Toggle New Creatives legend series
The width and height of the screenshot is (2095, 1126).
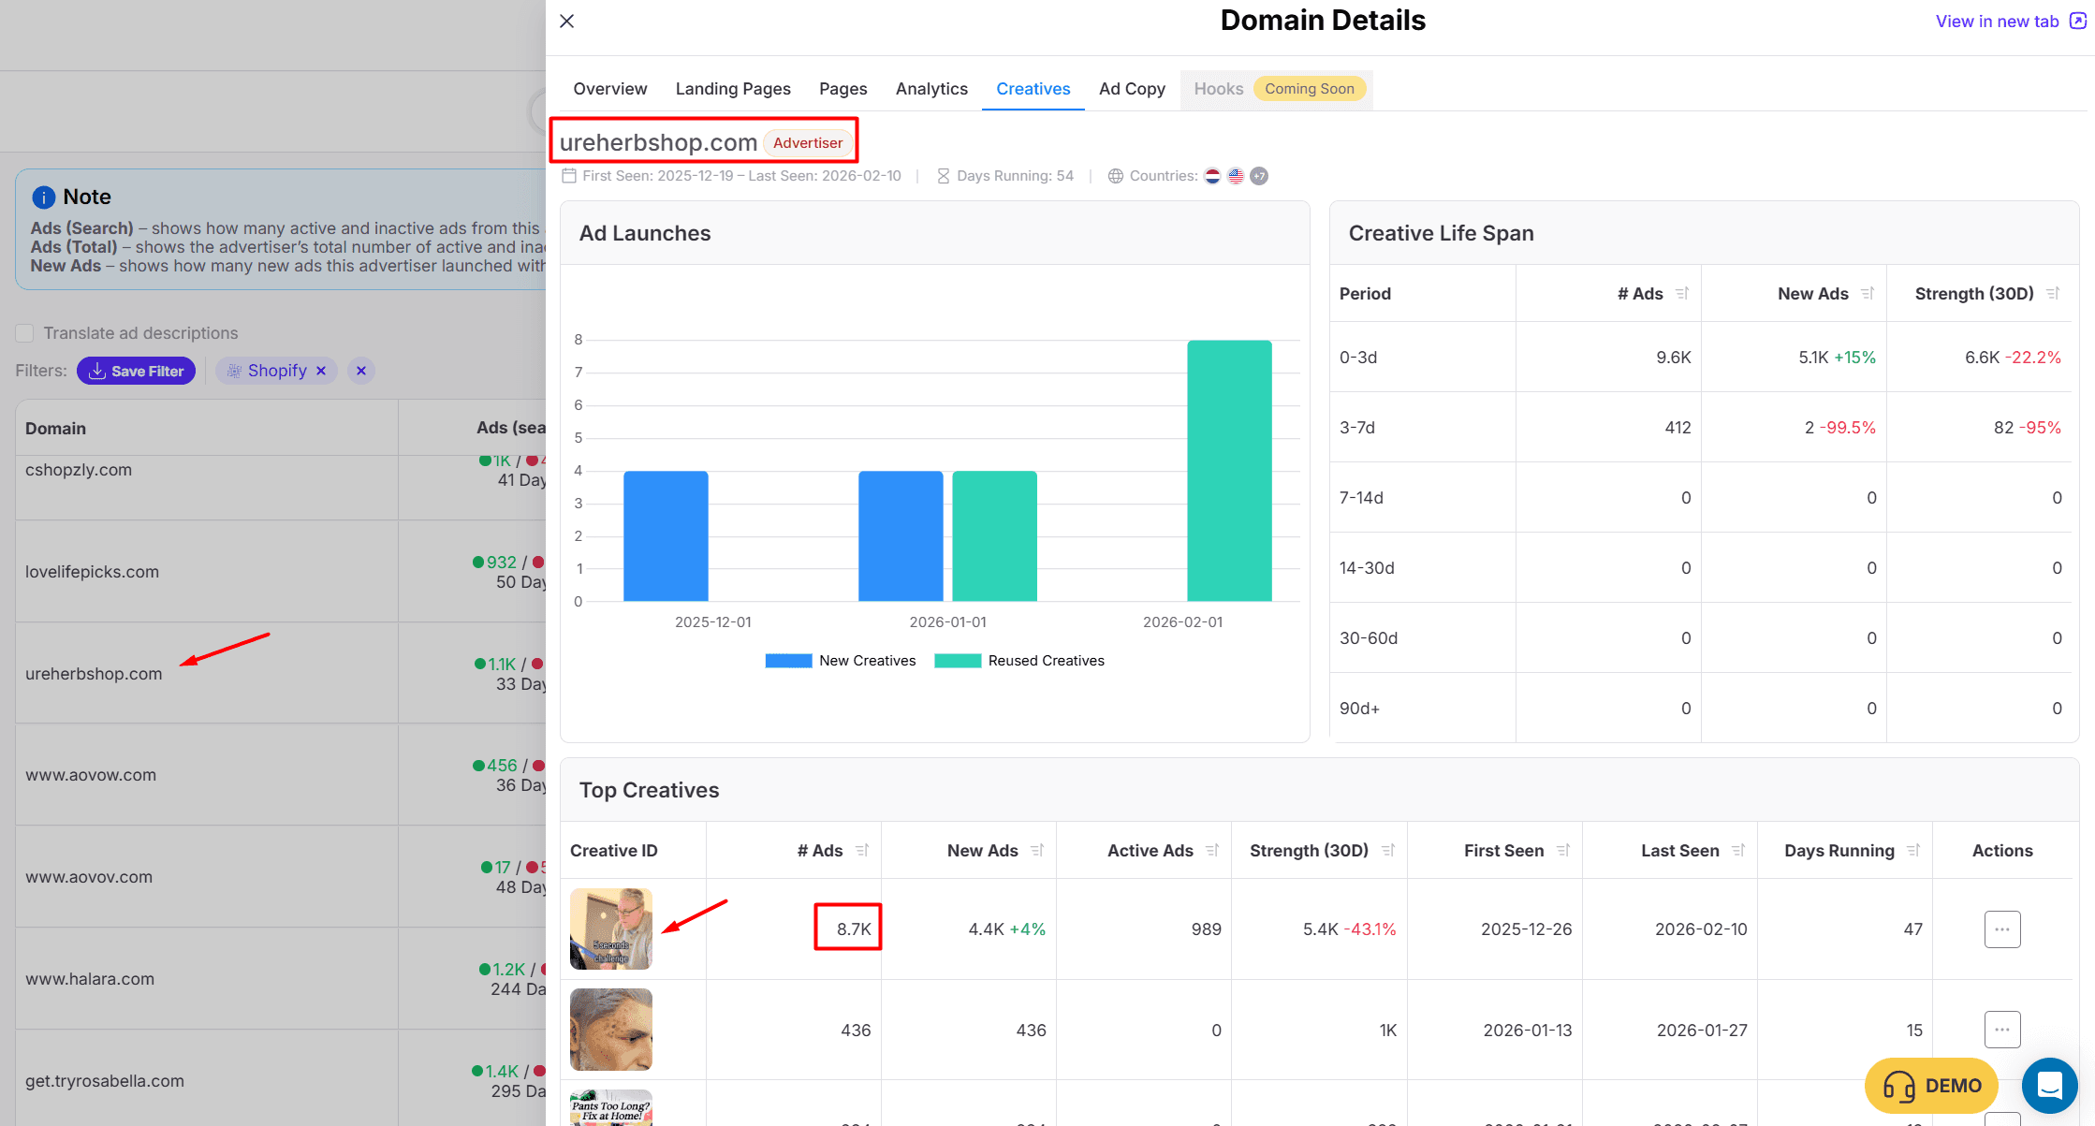pyautogui.click(x=840, y=661)
